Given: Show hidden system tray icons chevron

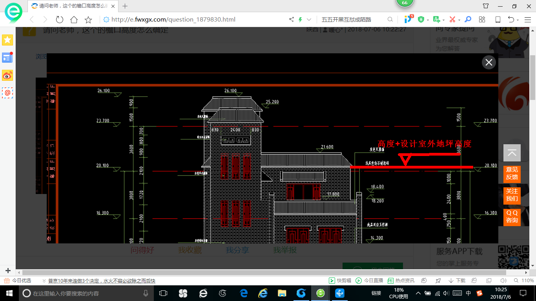Looking at the screenshot, I should [418, 293].
